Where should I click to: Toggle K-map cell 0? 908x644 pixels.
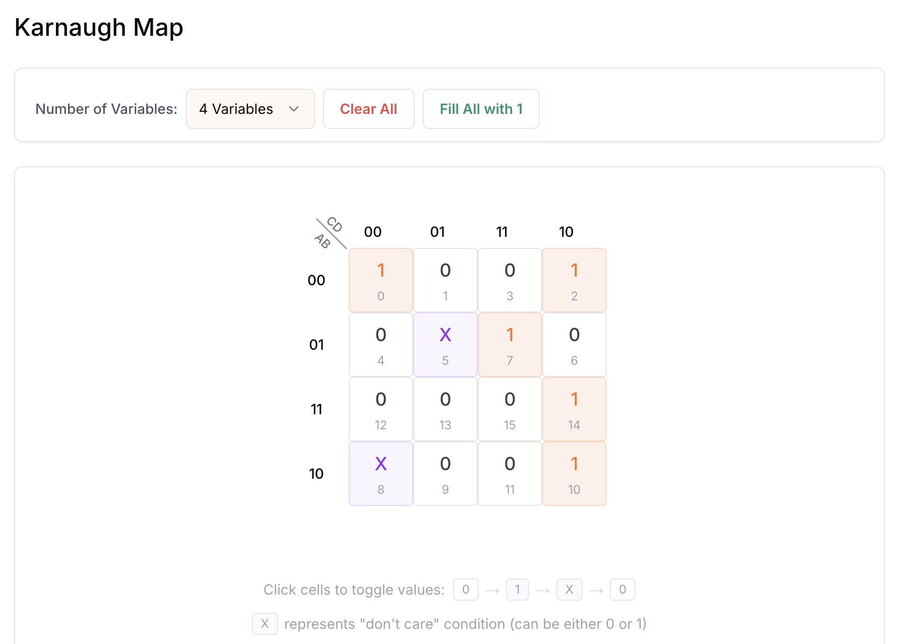point(380,280)
